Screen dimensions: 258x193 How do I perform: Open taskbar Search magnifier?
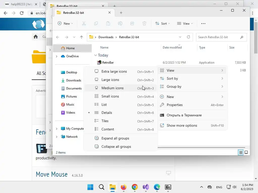[x=101, y=187]
